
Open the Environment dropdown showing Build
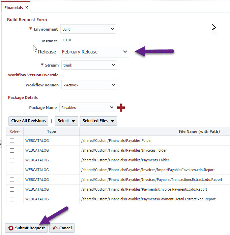click(88, 29)
